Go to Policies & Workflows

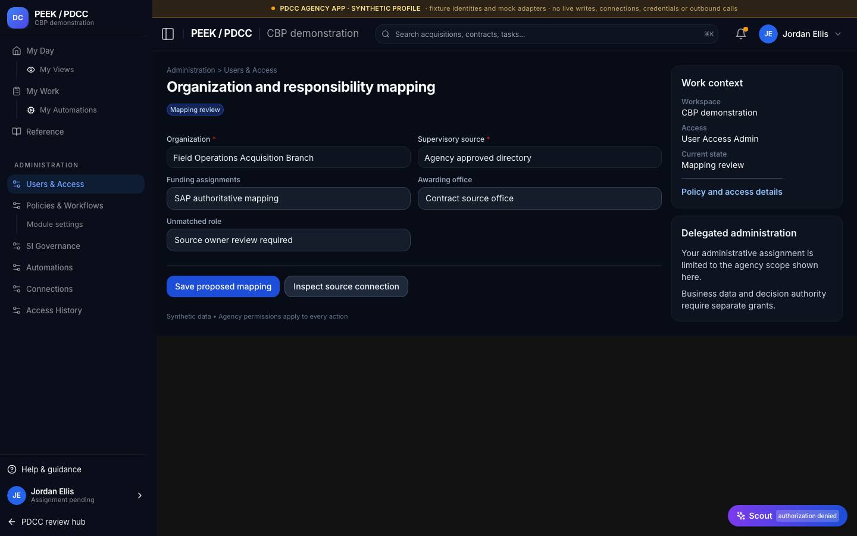(76, 205)
